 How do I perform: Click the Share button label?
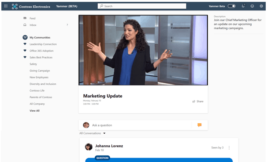click(200, 102)
